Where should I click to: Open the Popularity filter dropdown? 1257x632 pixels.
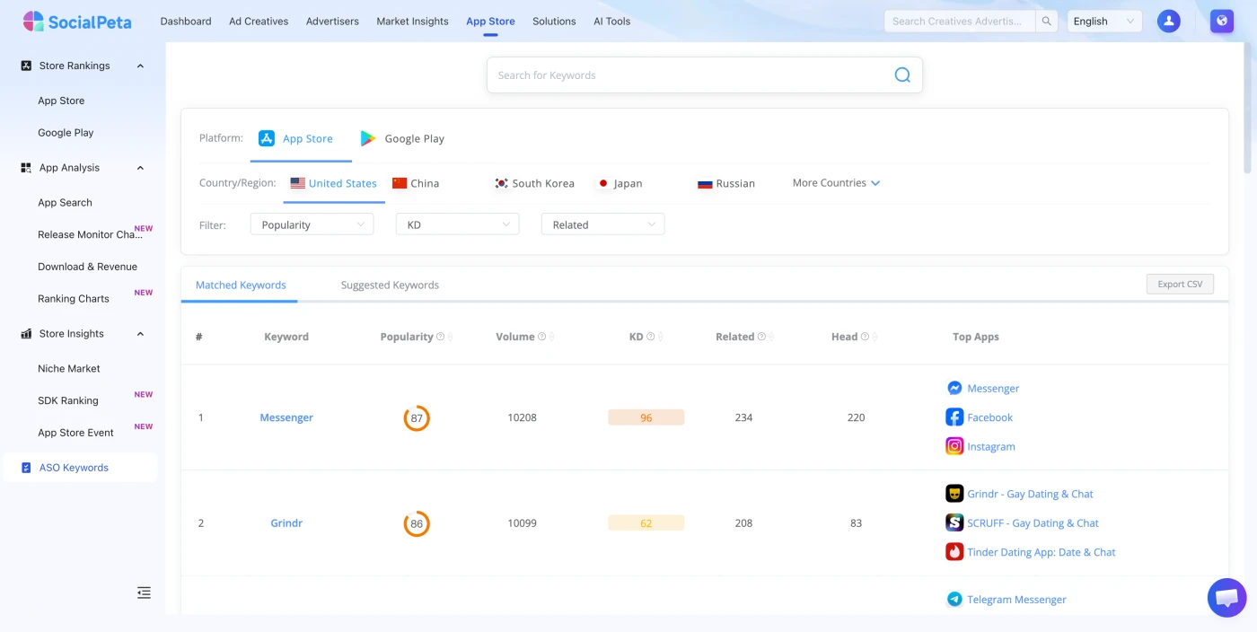312,224
